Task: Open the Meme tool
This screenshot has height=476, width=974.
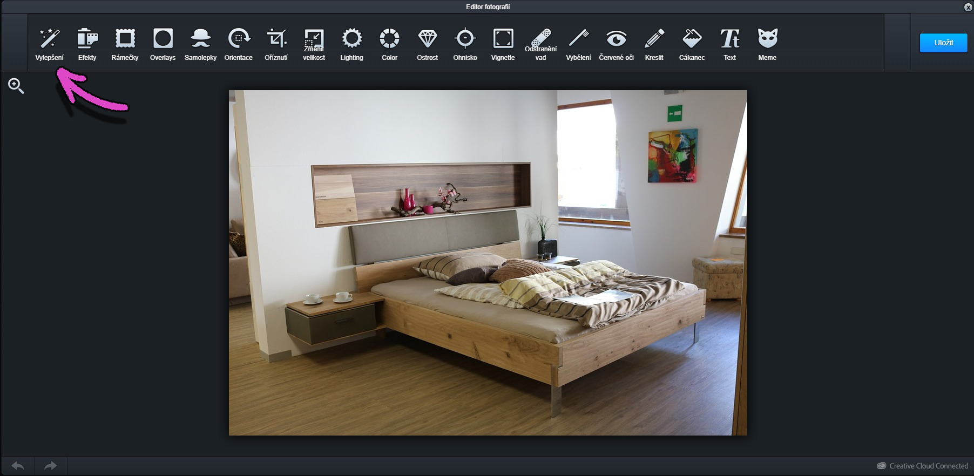Action: (x=767, y=44)
